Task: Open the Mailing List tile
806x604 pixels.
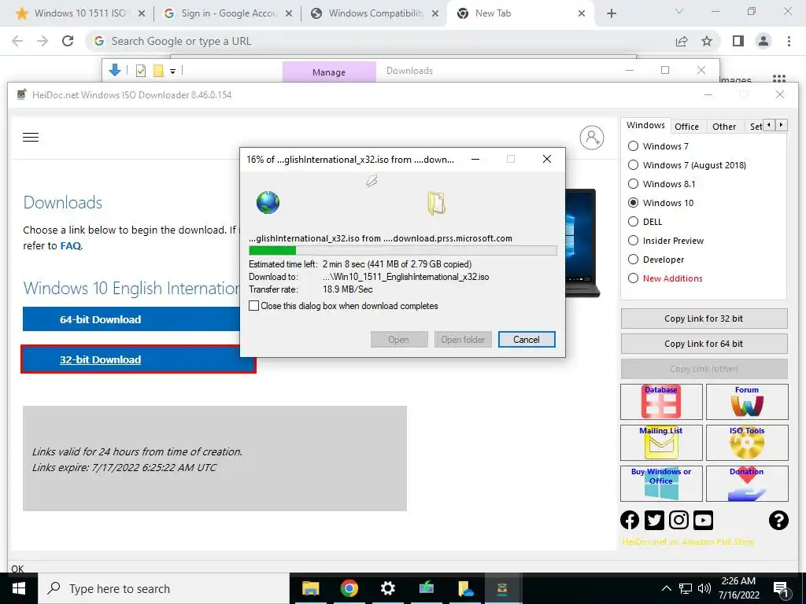Action: [x=661, y=443]
